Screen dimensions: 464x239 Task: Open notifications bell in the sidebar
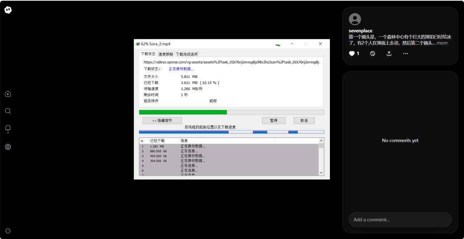[x=8, y=128]
